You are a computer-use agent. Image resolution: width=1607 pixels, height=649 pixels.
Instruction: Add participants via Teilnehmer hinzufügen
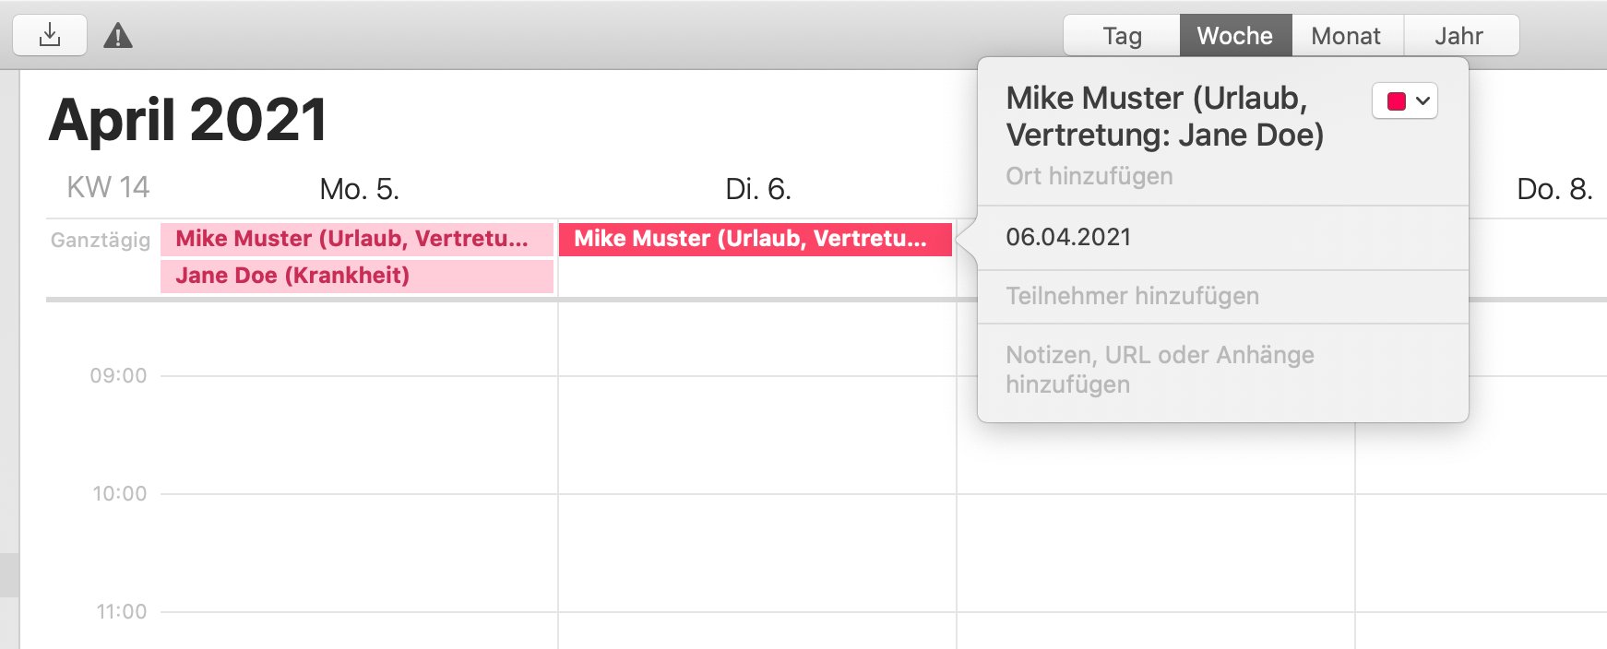point(1132,296)
